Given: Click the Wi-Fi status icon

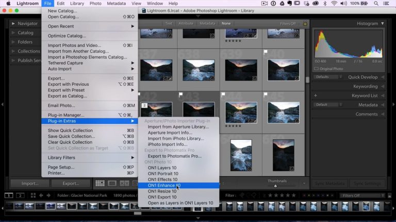Looking at the screenshot, I should tap(334, 4).
